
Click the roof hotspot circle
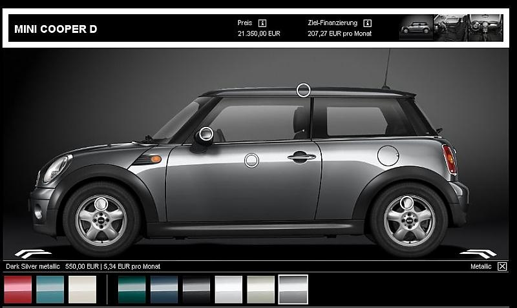[x=303, y=90]
